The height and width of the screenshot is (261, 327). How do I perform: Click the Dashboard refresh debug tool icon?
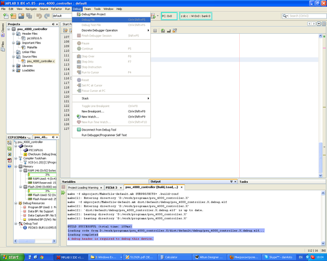point(9,148)
